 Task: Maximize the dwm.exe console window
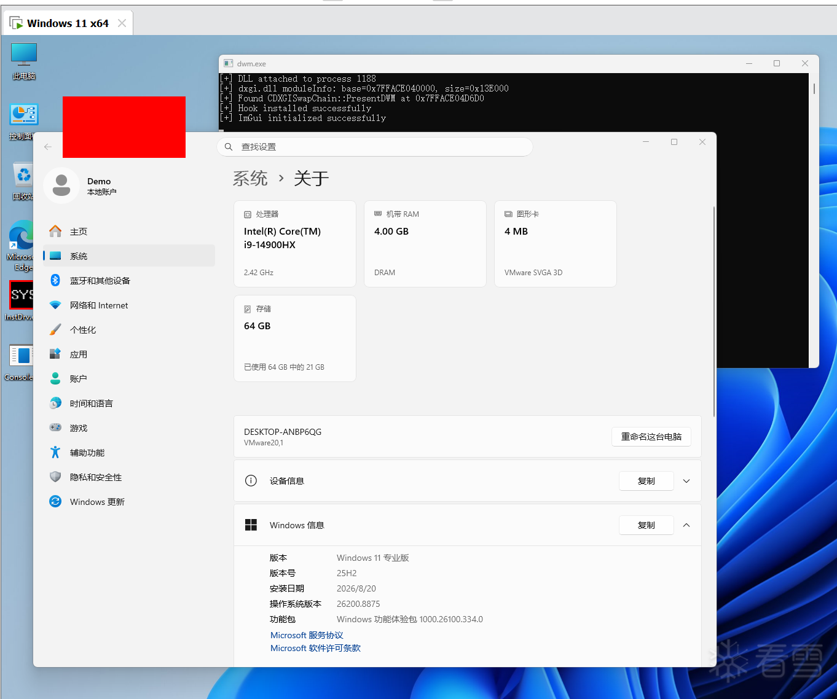click(x=777, y=63)
